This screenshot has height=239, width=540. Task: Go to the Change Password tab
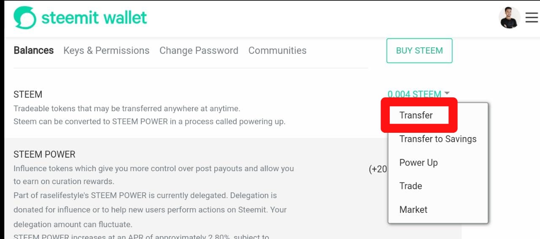coord(199,51)
